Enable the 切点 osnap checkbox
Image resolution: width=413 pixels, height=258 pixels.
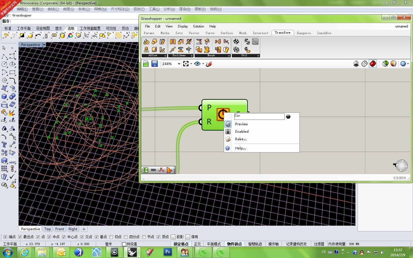[111, 237]
